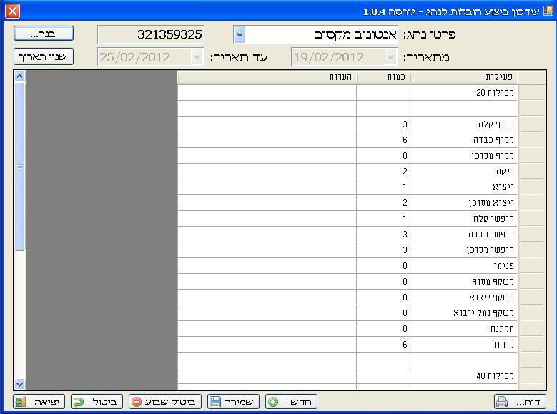
Task: Select the ייצוא מסוכן activity cell
Action: 463,203
